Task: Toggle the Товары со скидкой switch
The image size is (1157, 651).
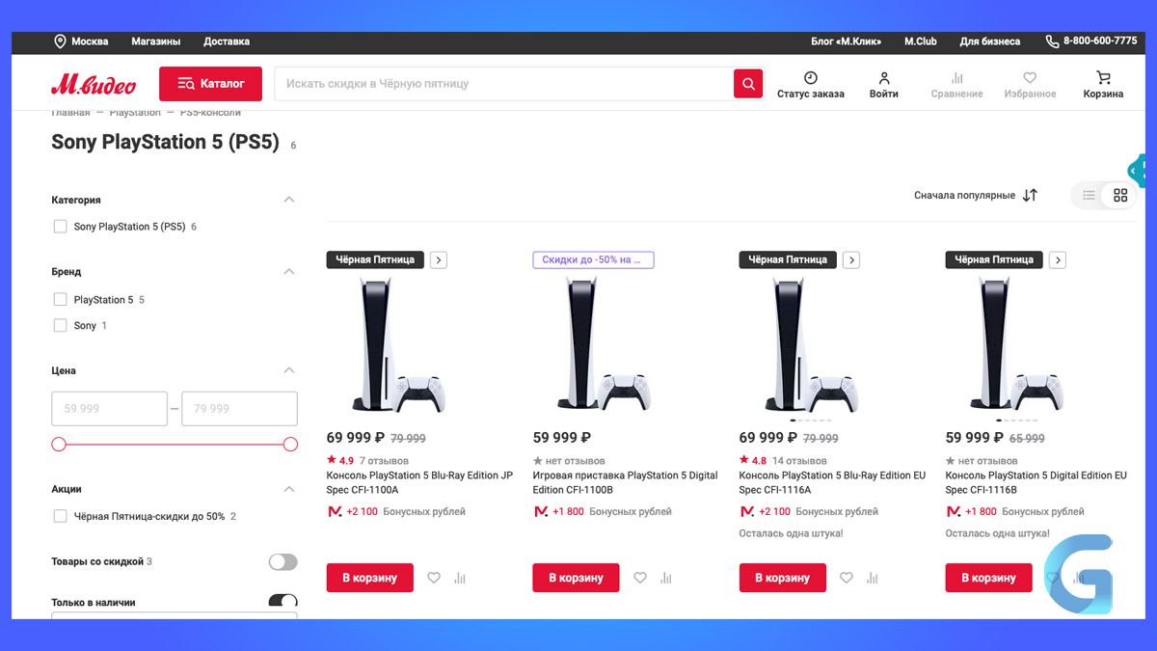Action: (283, 561)
